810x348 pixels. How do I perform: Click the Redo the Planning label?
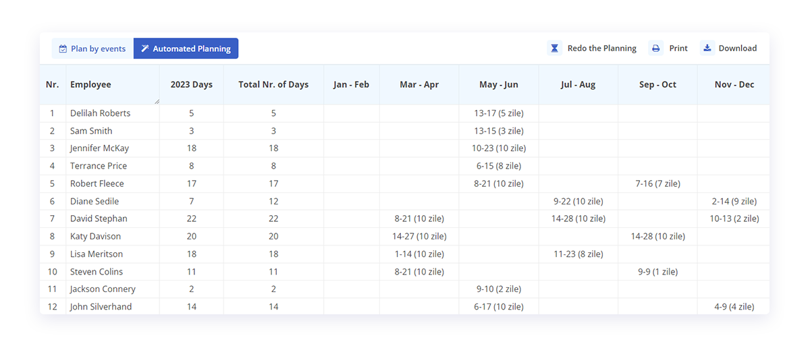tap(602, 49)
